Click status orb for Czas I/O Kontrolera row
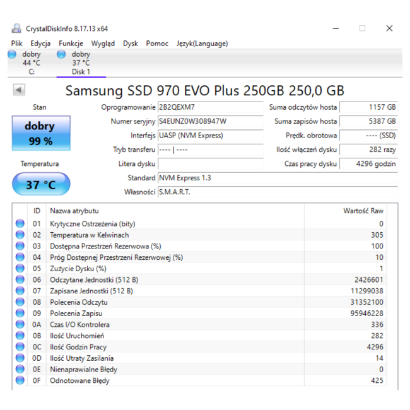This screenshot has height=410, width=410. 20,324
